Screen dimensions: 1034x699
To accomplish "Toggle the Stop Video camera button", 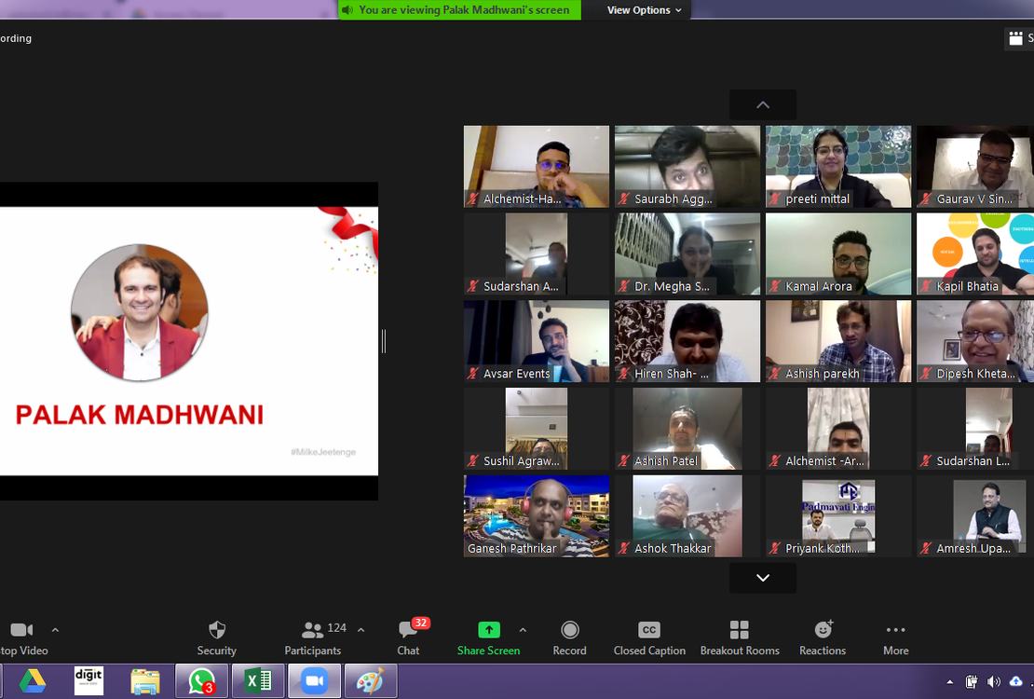I will pos(21,630).
